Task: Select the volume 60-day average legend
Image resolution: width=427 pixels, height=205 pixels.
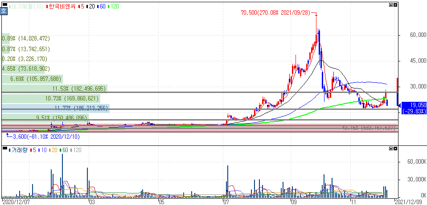Action: 64,150
